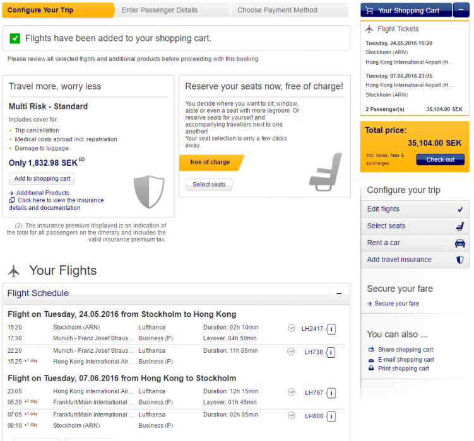Open the Secure your fare link
474x441 pixels.
pyautogui.click(x=396, y=304)
